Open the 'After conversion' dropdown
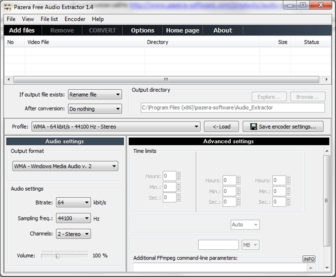 pos(95,109)
